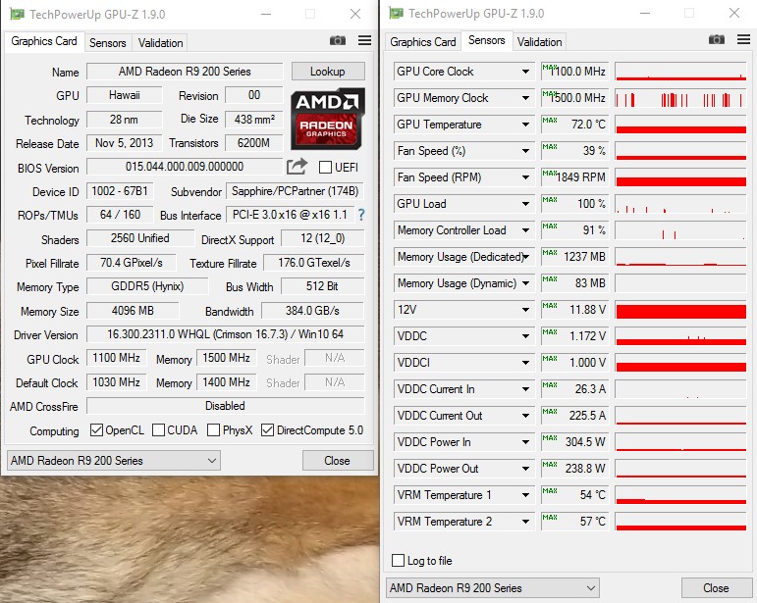Viewport: 757px width, 603px height.
Task: Click the GPU-Z app icon in Sensors title bar
Action: pyautogui.click(x=396, y=13)
